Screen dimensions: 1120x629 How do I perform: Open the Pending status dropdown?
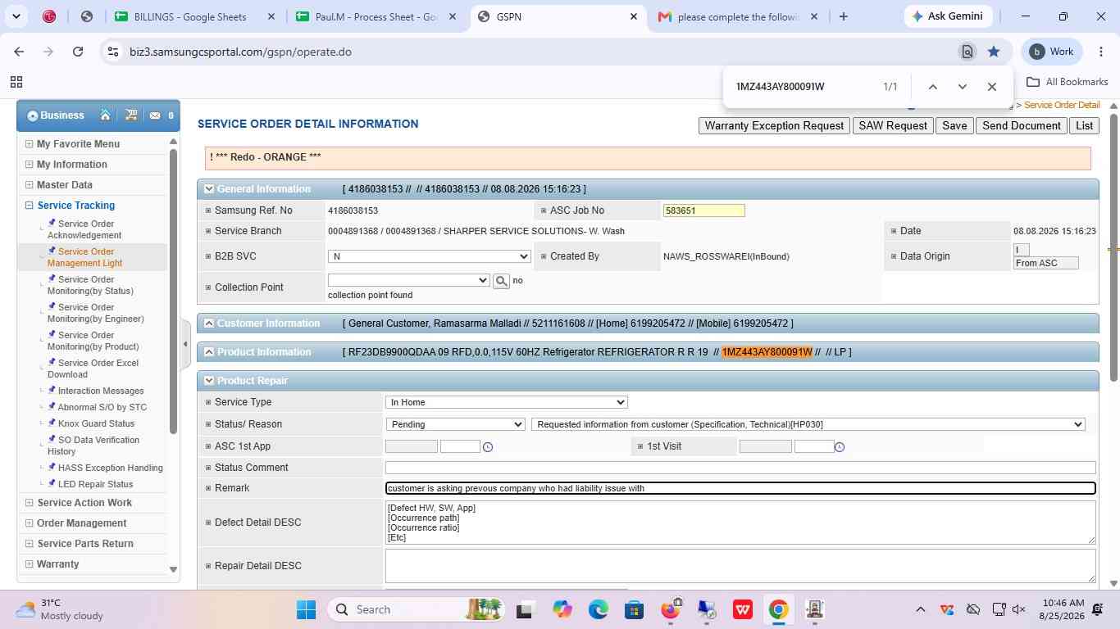455,424
